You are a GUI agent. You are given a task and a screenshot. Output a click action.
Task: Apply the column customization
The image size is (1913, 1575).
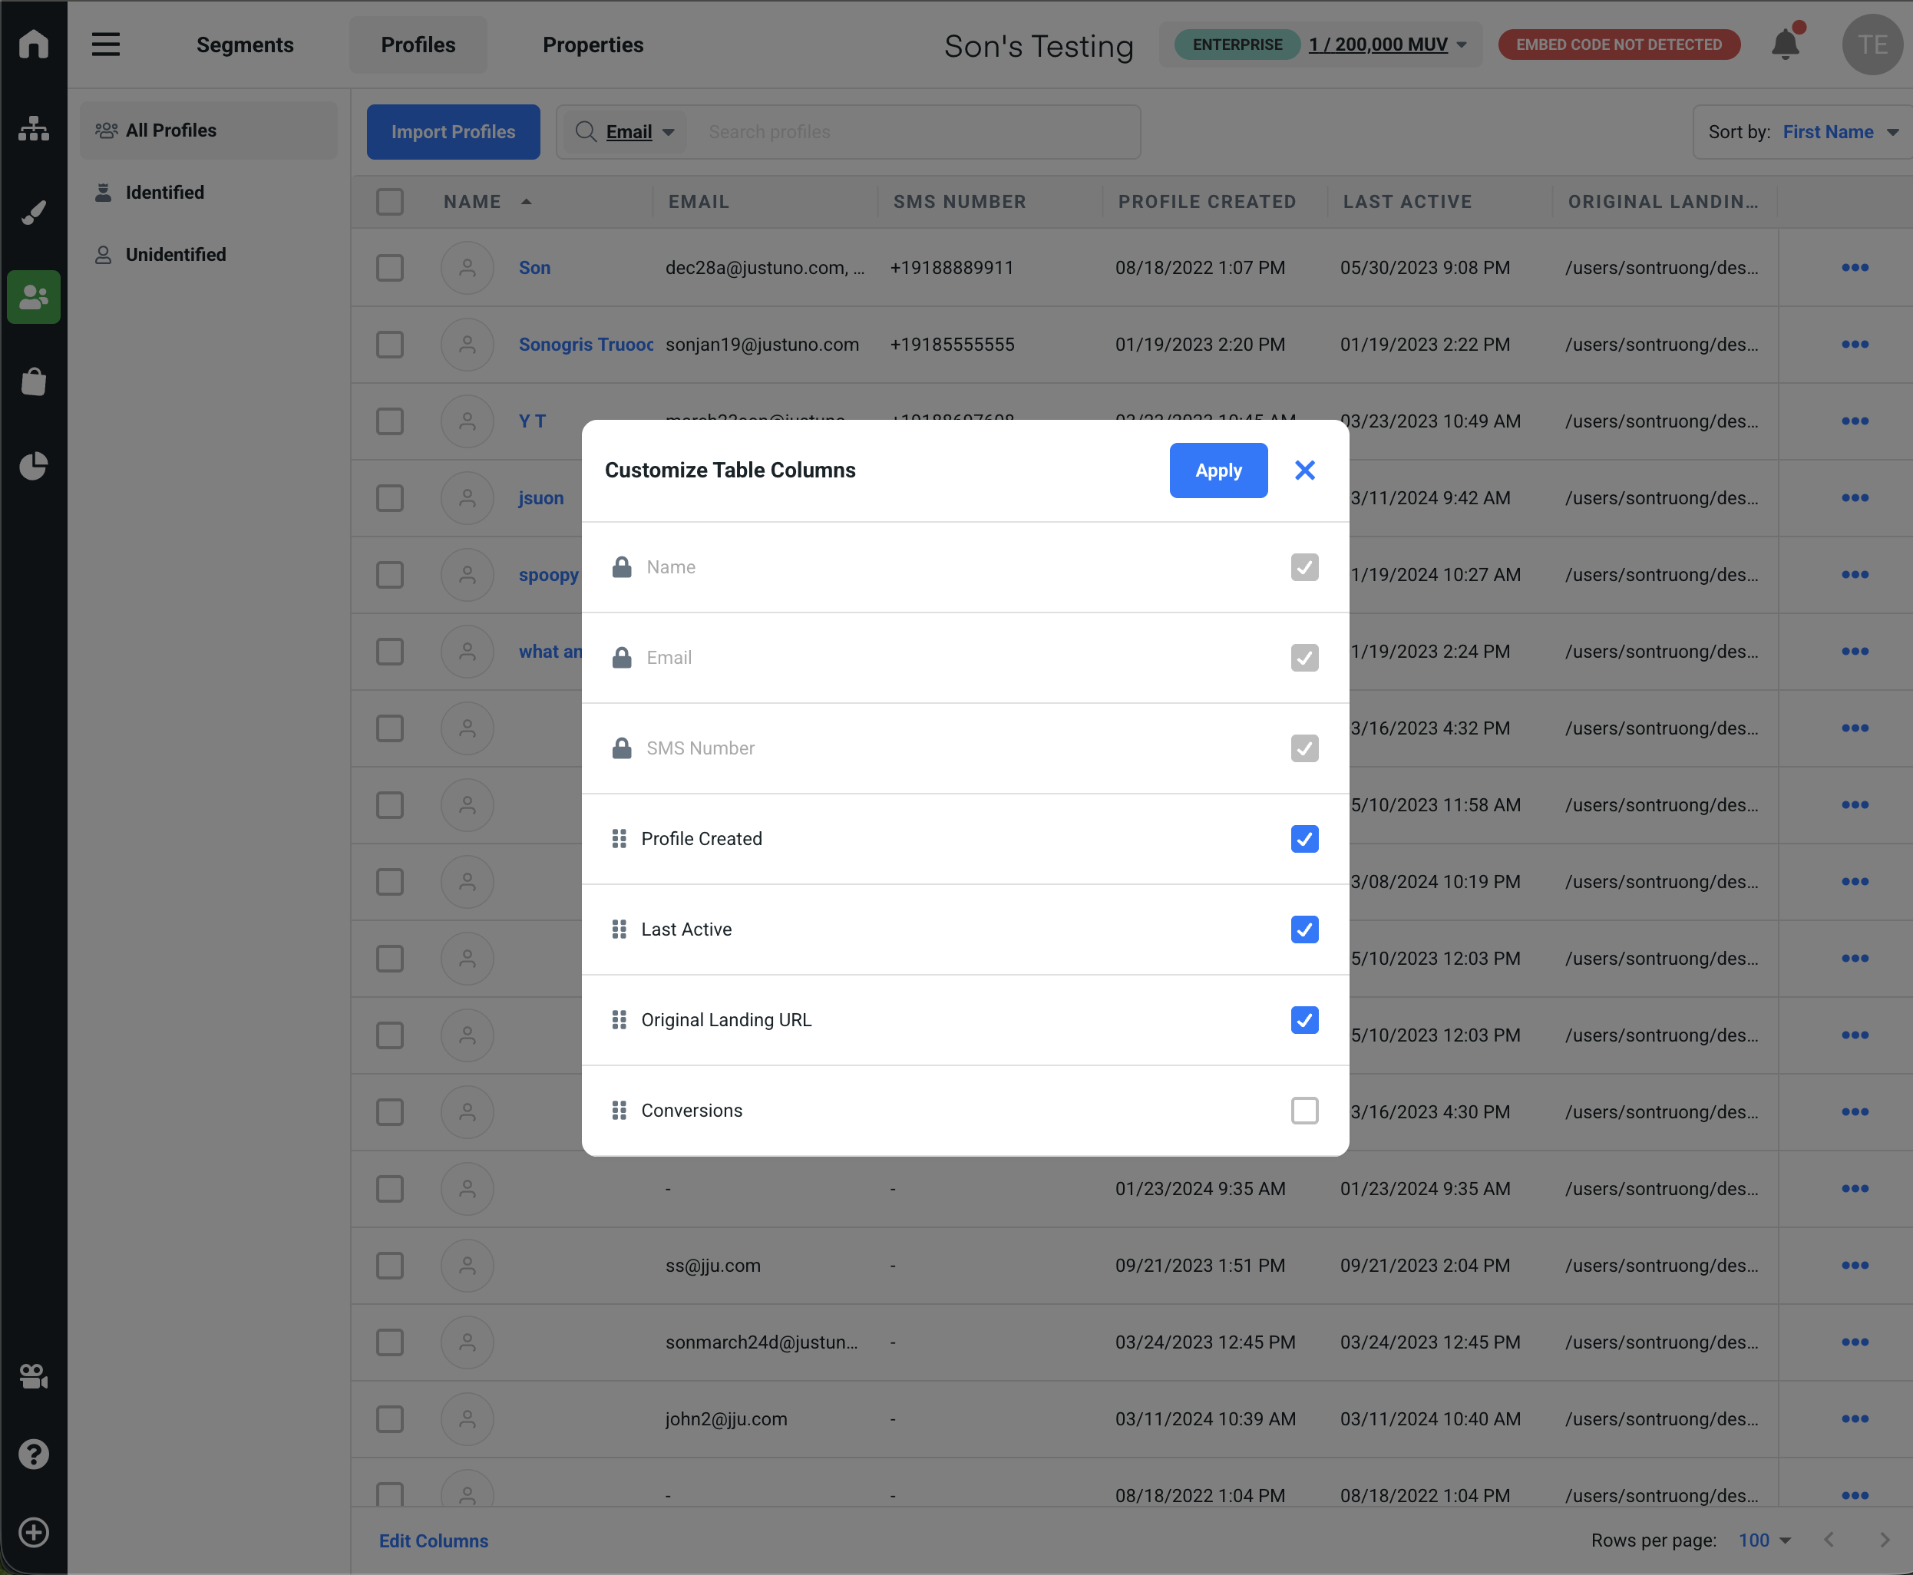[1218, 470]
